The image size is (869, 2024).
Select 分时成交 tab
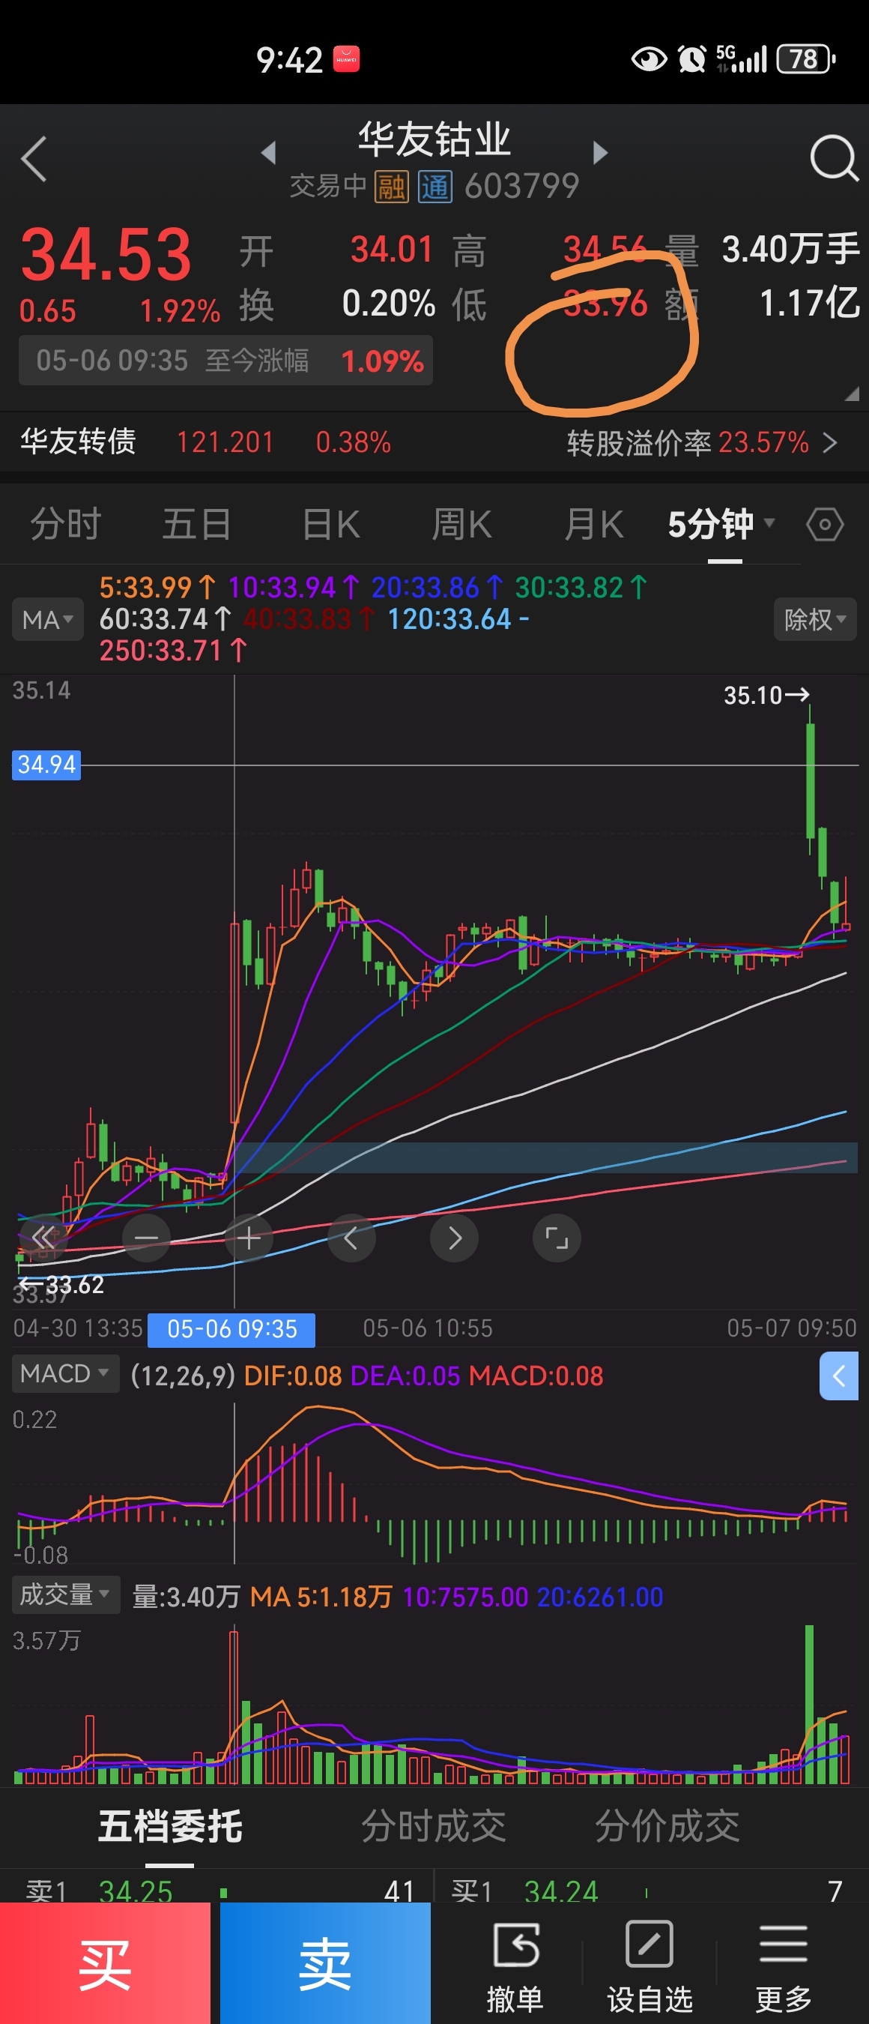[433, 1826]
